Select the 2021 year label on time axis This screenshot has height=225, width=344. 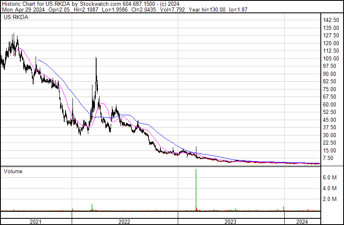[36, 222]
